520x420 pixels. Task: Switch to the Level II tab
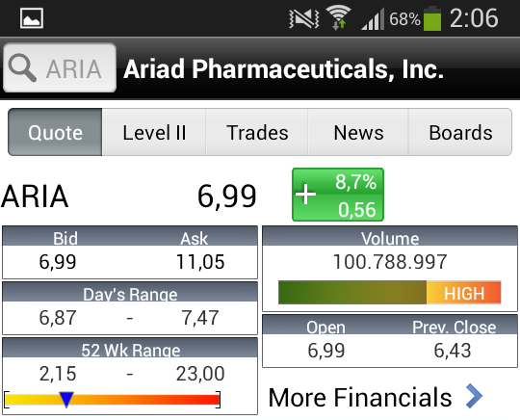[x=154, y=132]
